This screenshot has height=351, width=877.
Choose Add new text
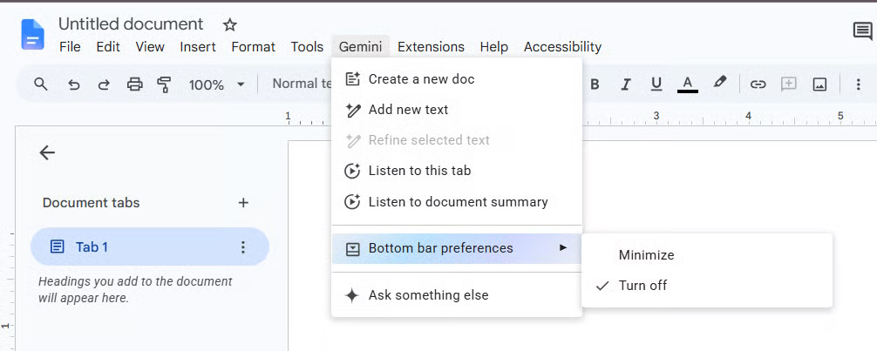click(x=457, y=110)
